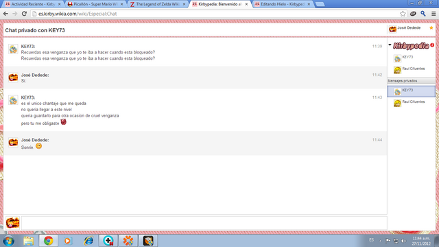Bookmark this page with the star icon
Viewport: 439px width, 247px height.
tap(403, 14)
